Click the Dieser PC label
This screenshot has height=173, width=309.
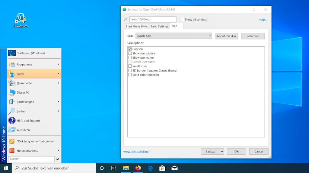(x=23, y=93)
